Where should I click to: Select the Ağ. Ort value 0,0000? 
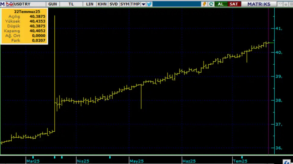pyautogui.click(x=38, y=36)
